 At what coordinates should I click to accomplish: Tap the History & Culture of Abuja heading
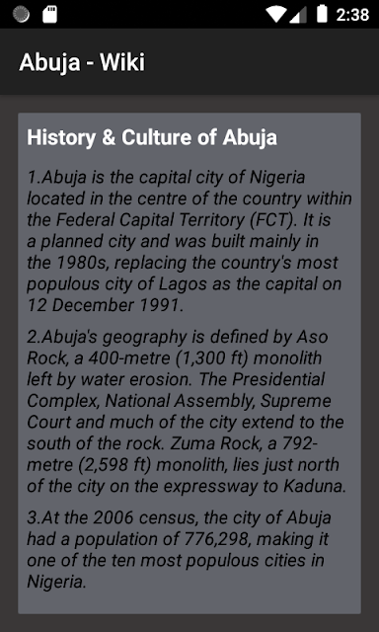[152, 137]
